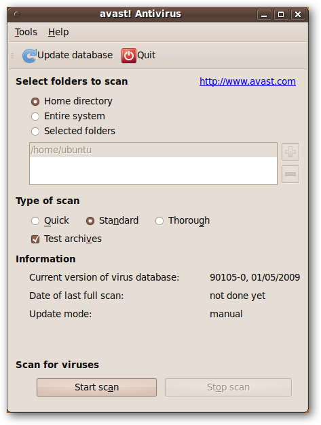Image resolution: width=321 pixels, height=425 pixels.
Task: Maximize the avast! Antivirus window
Action: coord(281,14)
